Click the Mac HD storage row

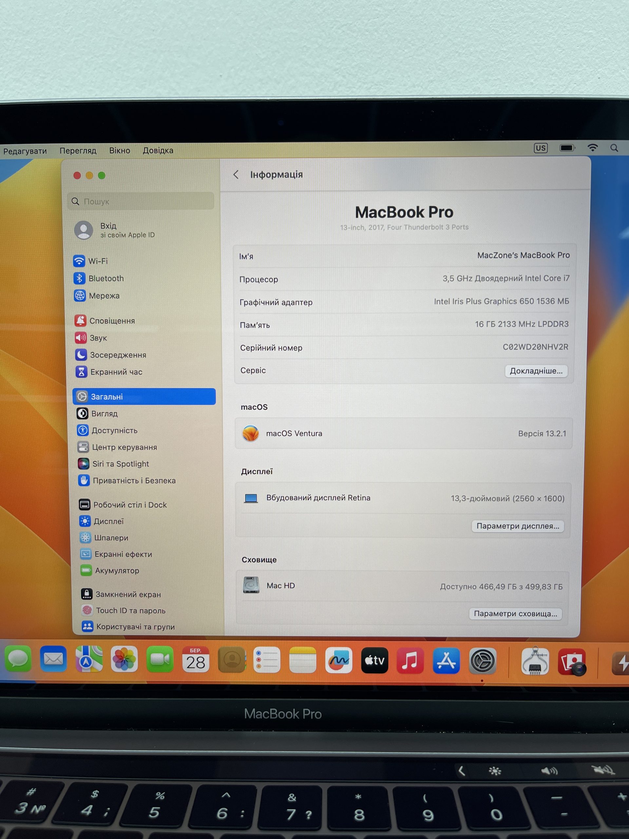(402, 586)
